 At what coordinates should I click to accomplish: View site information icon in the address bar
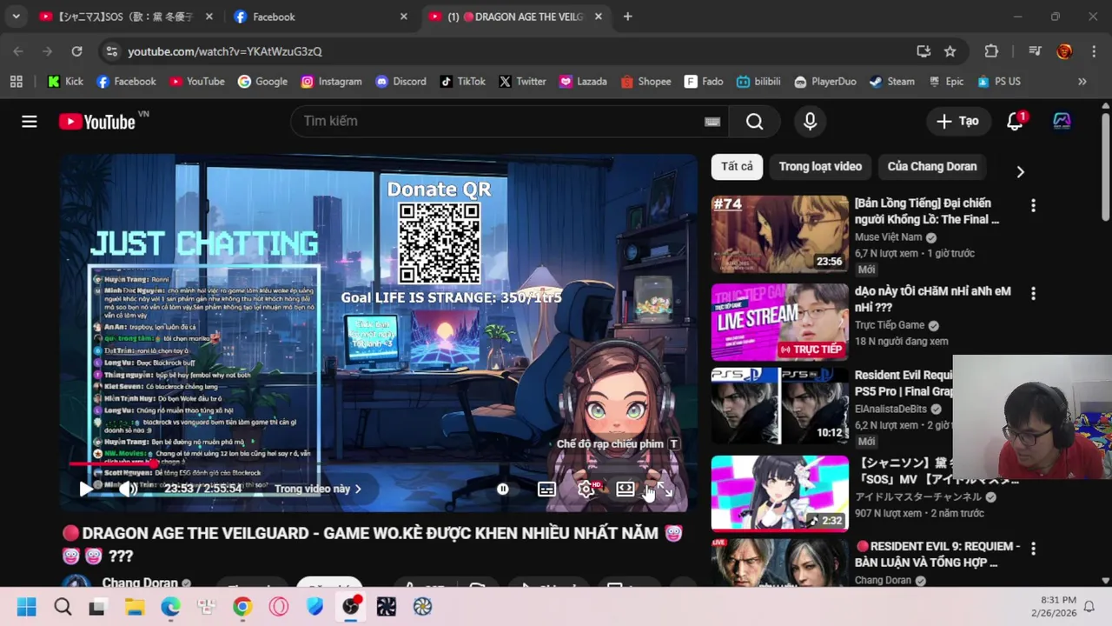pos(111,51)
